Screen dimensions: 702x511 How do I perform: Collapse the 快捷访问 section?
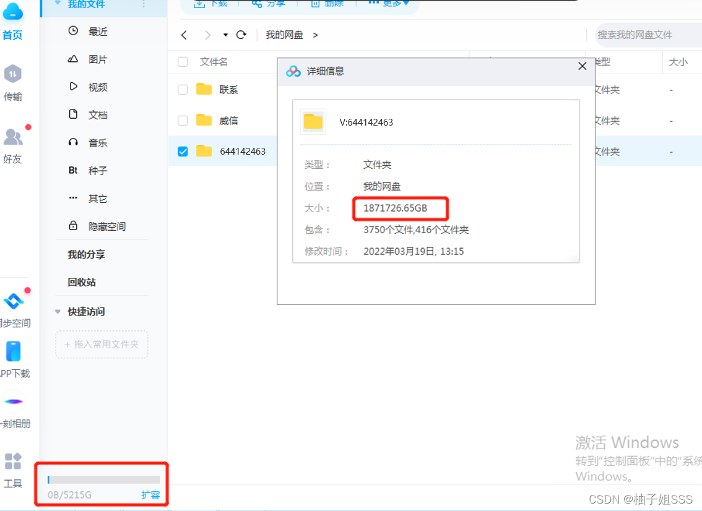pyautogui.click(x=58, y=311)
